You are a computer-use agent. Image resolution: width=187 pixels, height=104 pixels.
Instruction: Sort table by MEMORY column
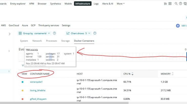pos(167,74)
